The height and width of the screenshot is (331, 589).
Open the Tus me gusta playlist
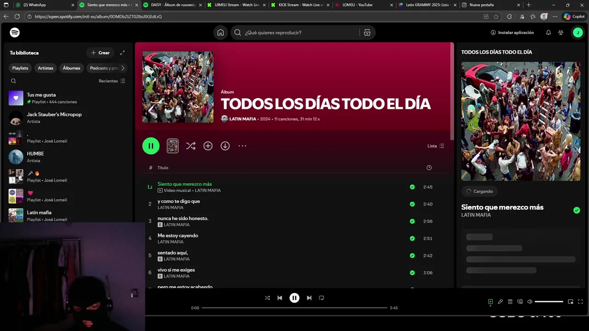click(x=68, y=98)
